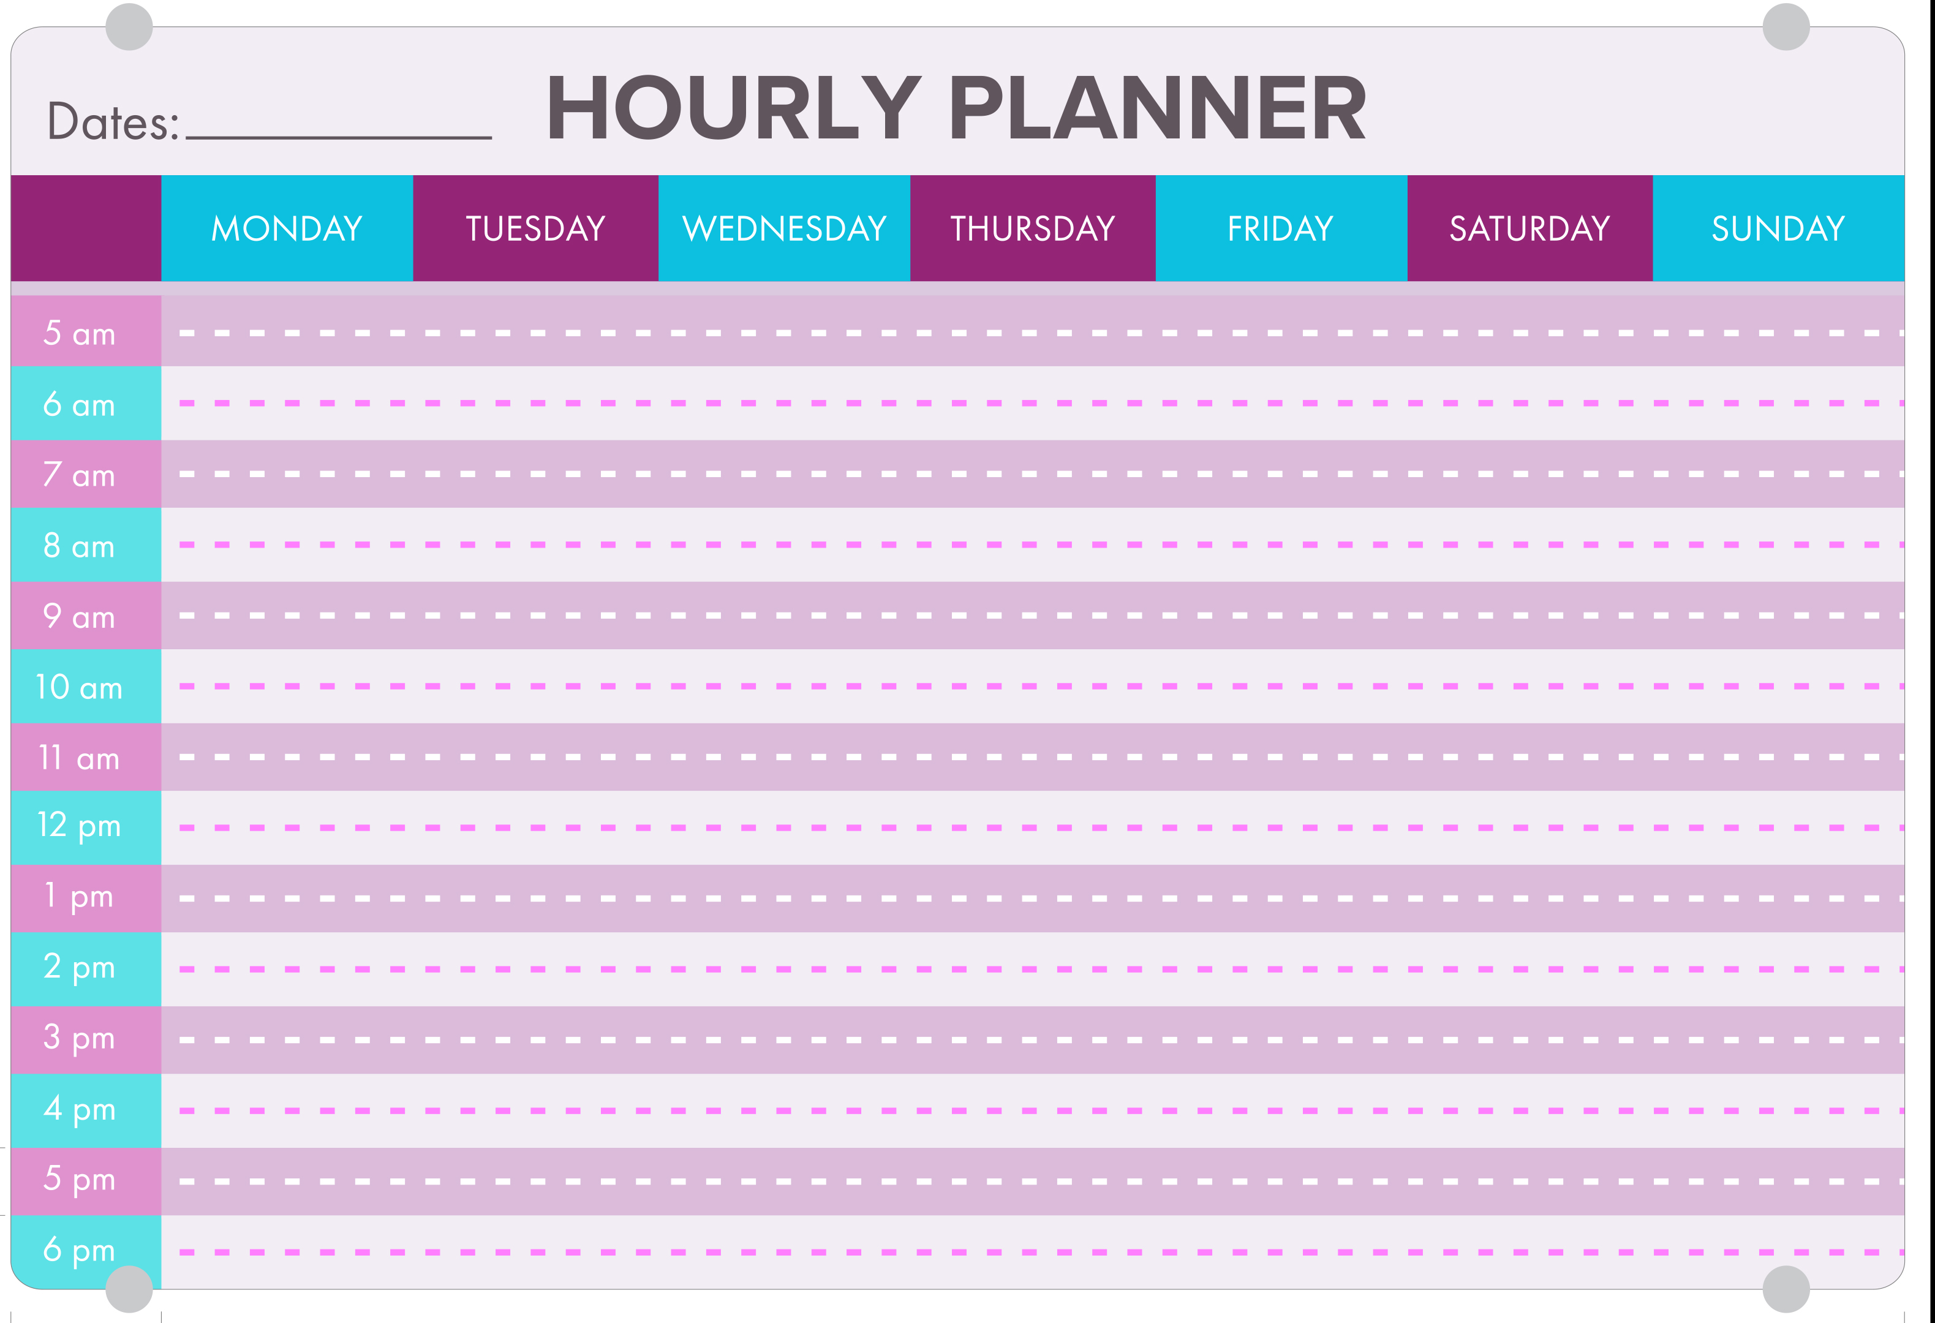Select the SUNDAY column header
1935x1323 pixels.
pos(1778,228)
